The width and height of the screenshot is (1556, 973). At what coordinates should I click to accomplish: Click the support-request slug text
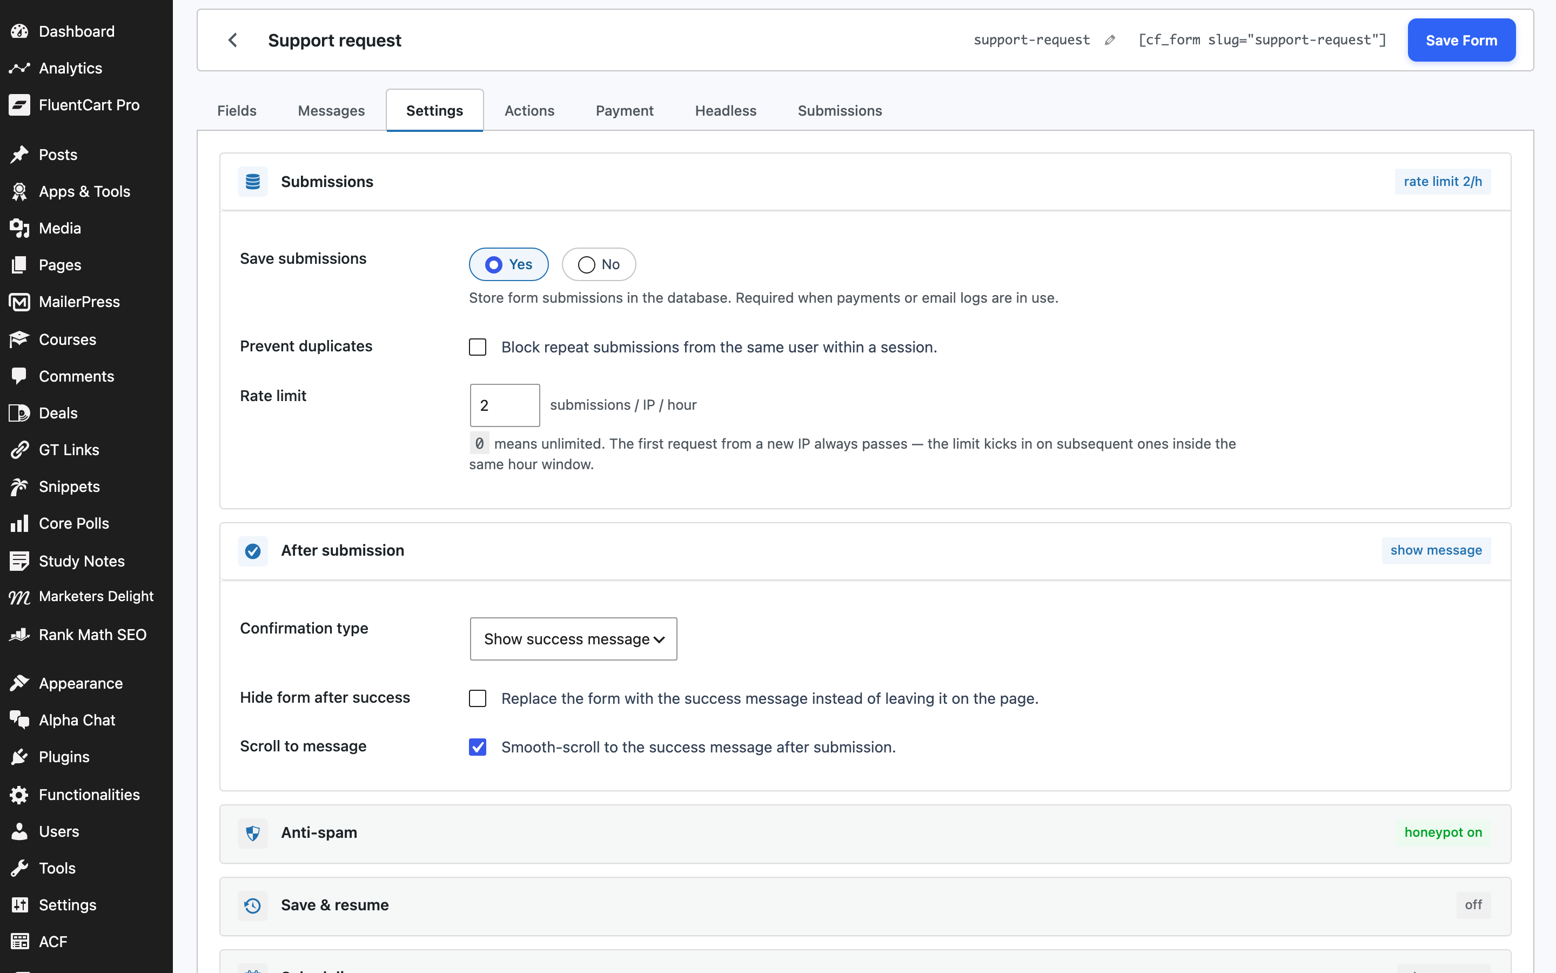point(1031,40)
